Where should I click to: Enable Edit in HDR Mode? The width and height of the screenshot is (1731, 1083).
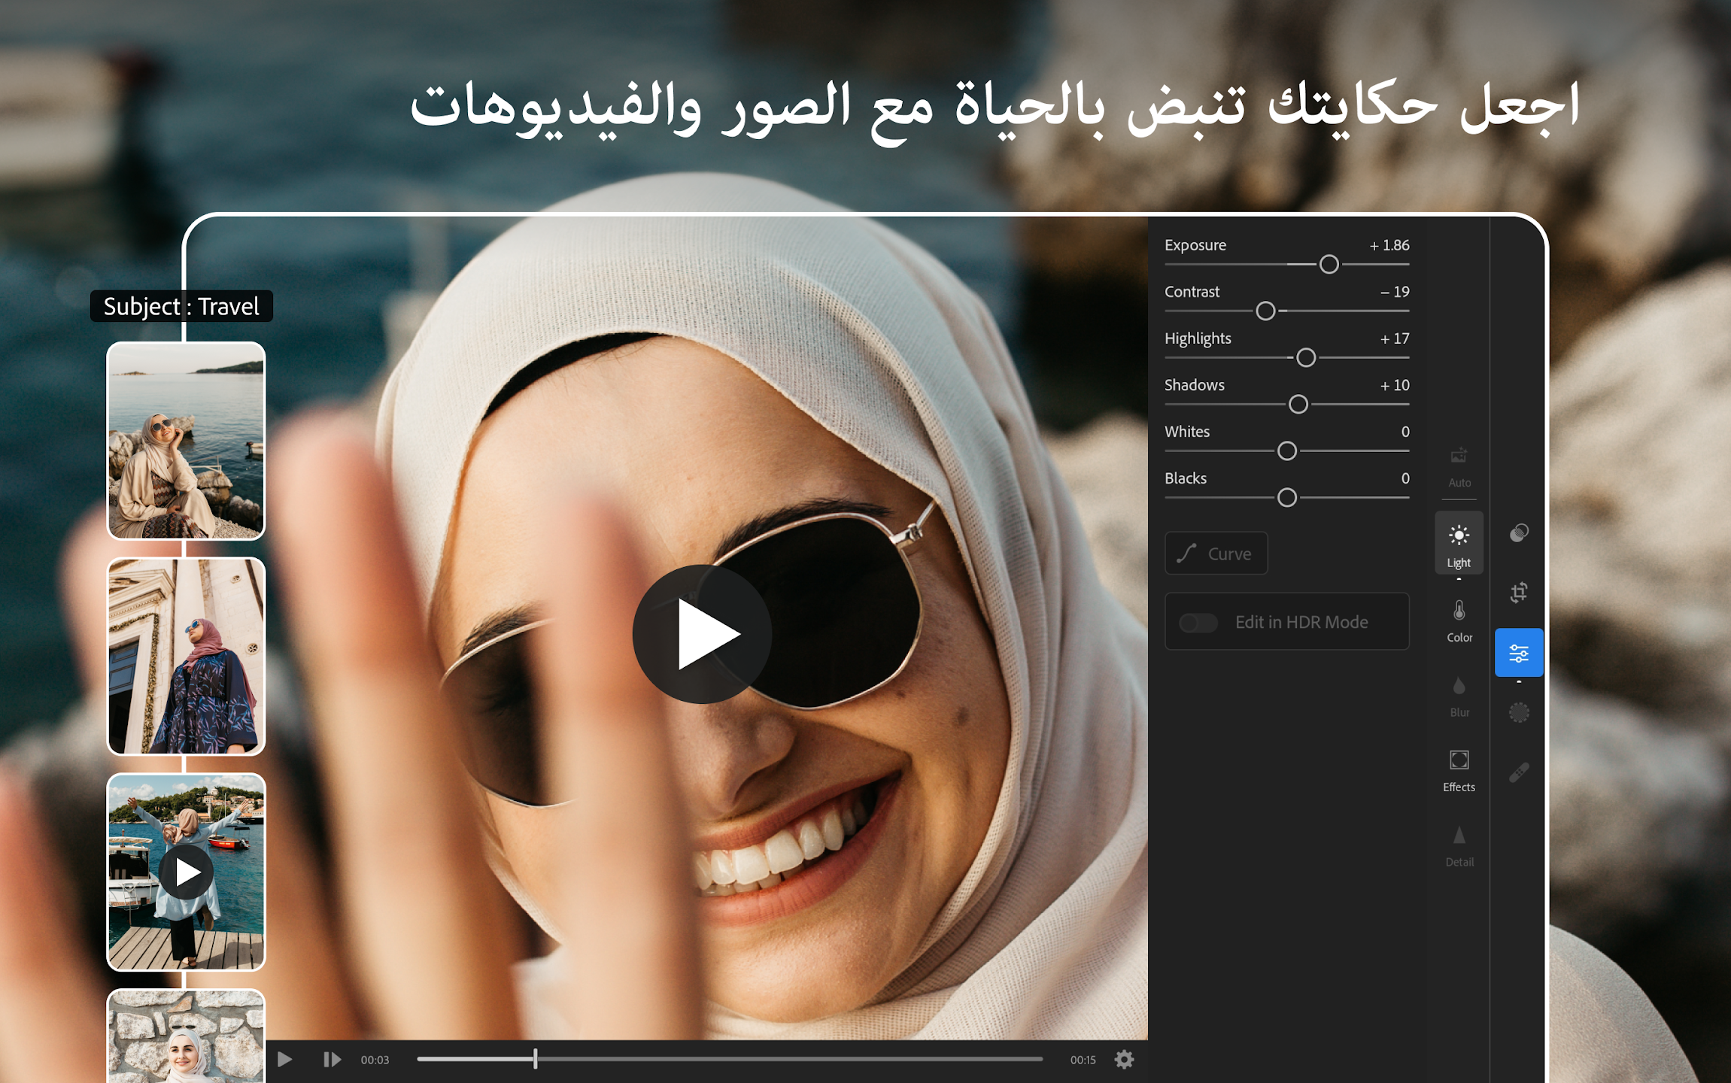point(1199,622)
